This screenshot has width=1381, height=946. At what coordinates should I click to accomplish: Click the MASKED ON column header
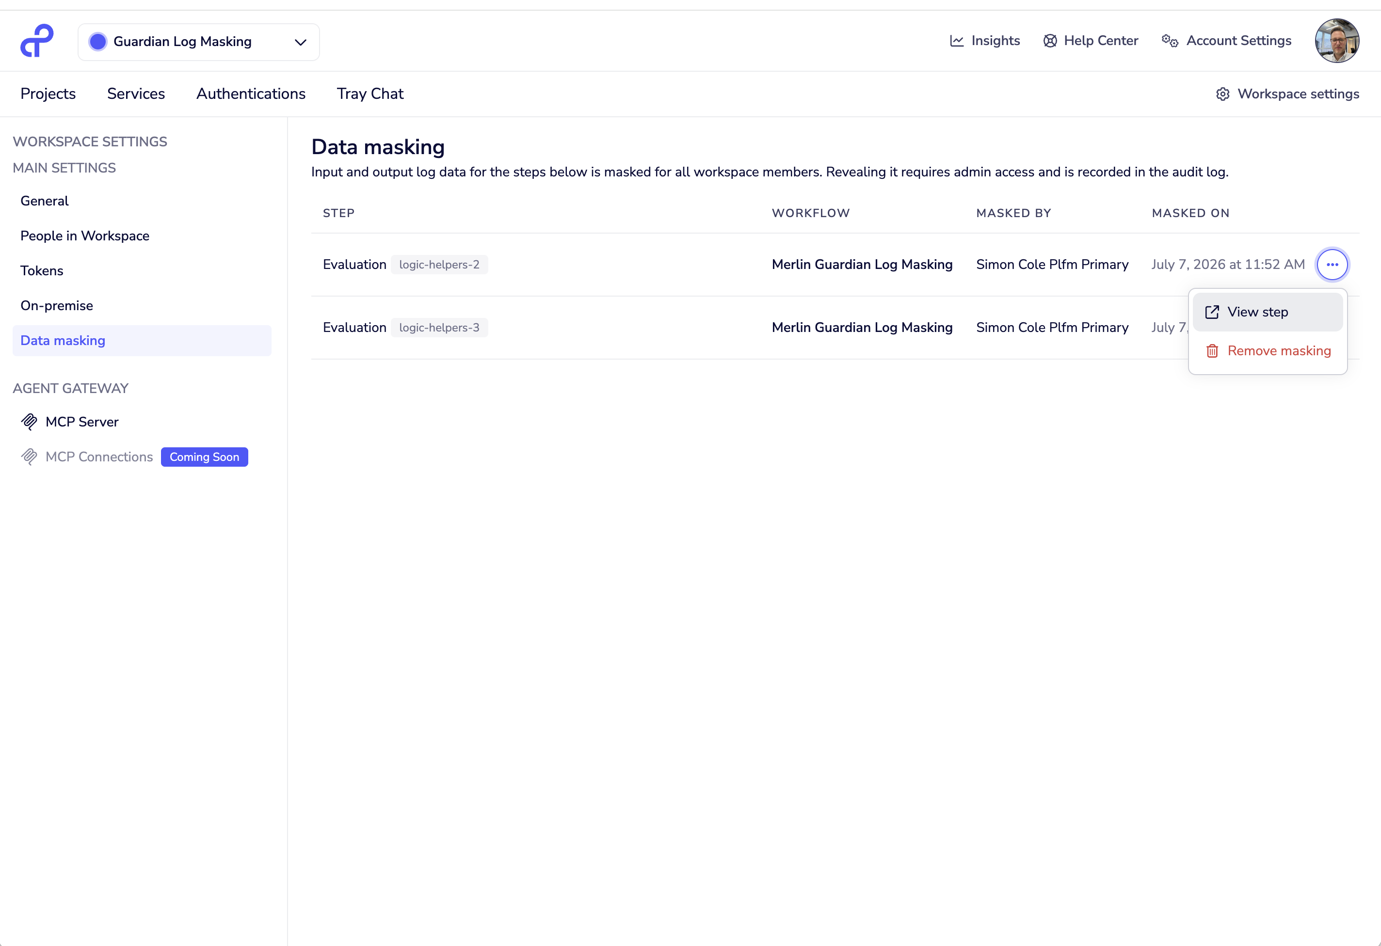pyautogui.click(x=1190, y=213)
